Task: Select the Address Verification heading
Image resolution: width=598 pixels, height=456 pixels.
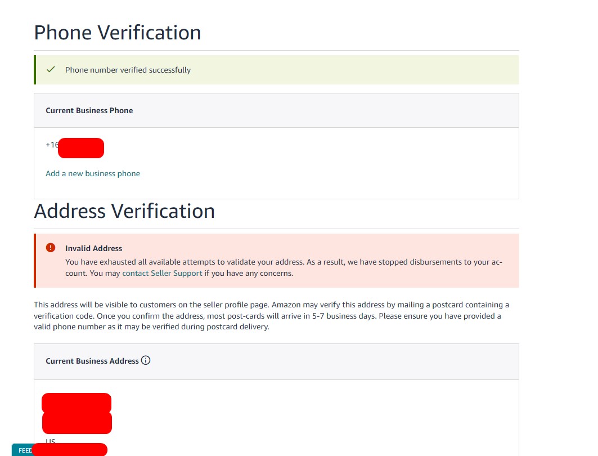Action: click(124, 211)
